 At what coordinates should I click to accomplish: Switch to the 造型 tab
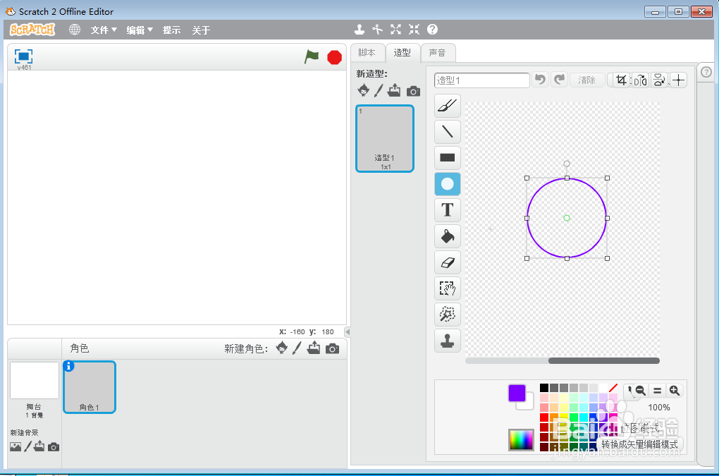402,53
